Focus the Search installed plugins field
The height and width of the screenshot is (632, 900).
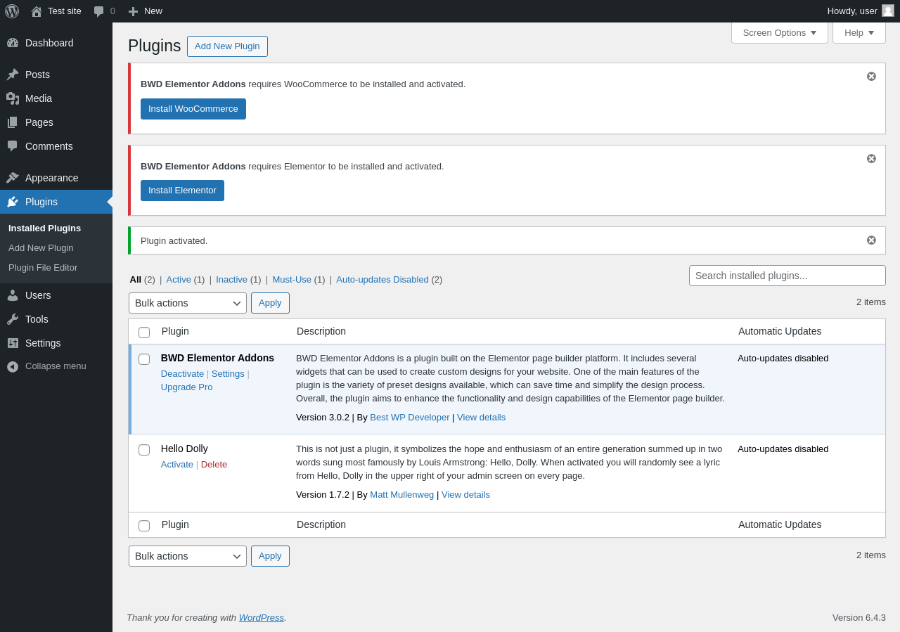(787, 276)
